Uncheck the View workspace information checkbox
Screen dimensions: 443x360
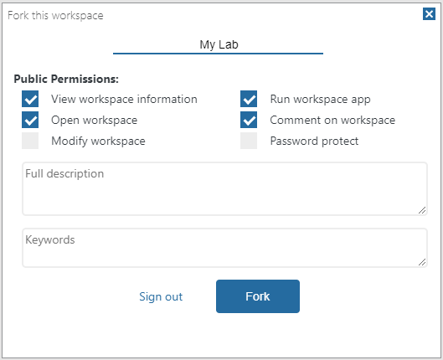[x=30, y=99]
